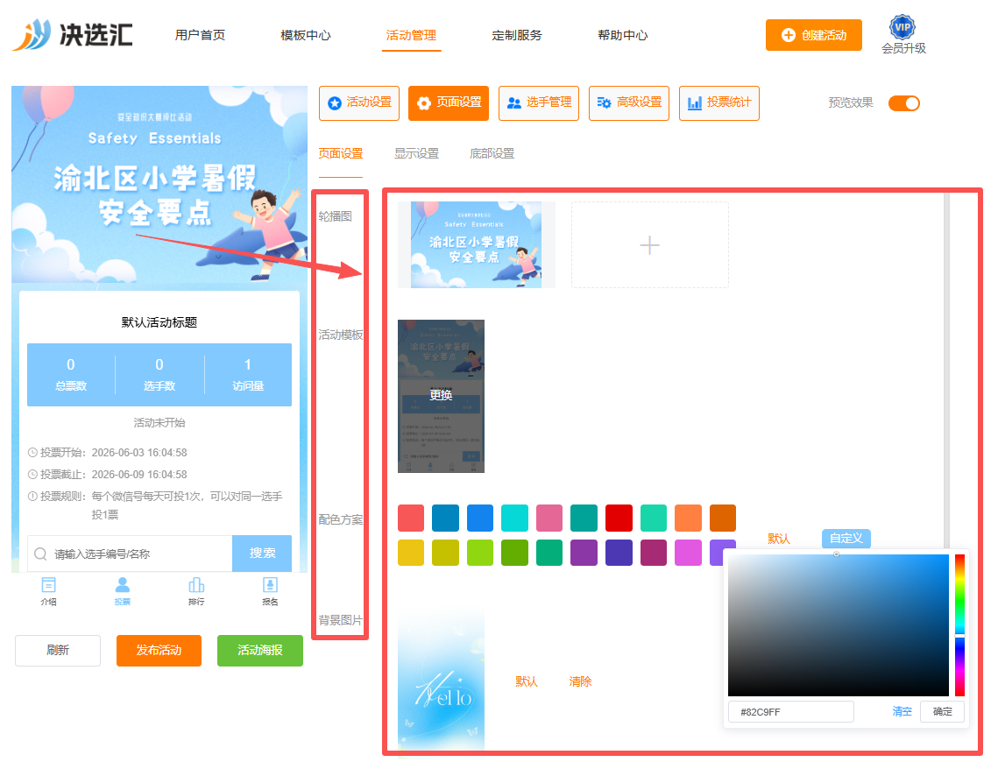Screen dimensions: 998x769
Task: Open 活动管理 in top navigation
Action: point(411,35)
